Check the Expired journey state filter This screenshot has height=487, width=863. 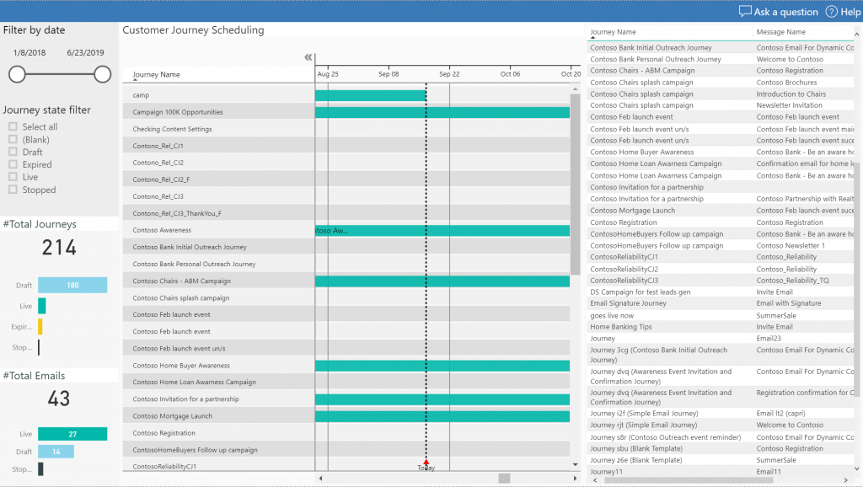click(x=13, y=164)
